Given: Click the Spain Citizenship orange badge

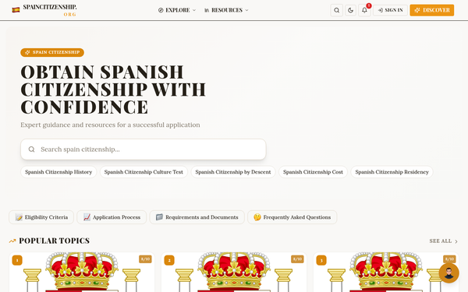Looking at the screenshot, I should coord(52,52).
